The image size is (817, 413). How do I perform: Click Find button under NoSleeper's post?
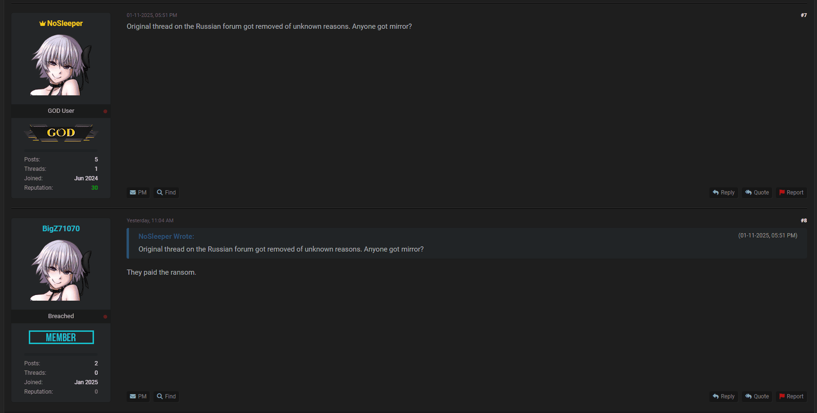point(166,193)
